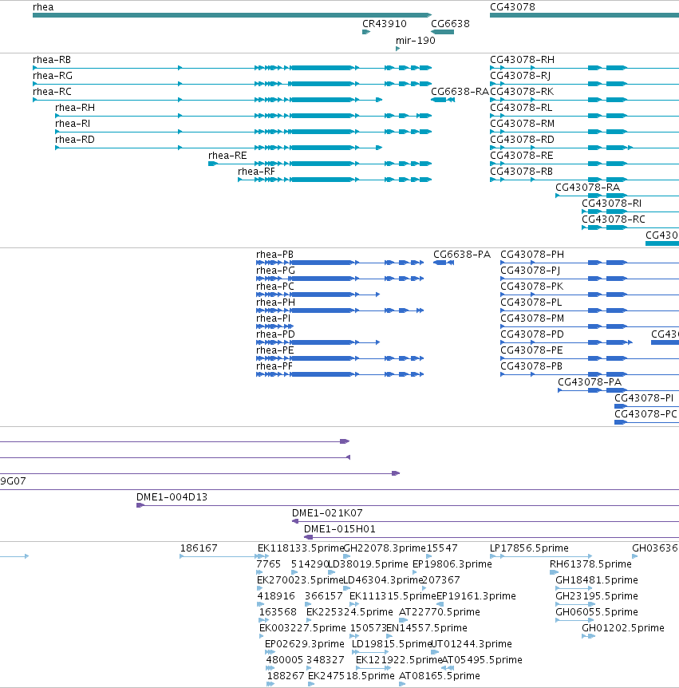Click BAC clone DME1-015H01
The height and width of the screenshot is (688, 679).
click(491, 537)
